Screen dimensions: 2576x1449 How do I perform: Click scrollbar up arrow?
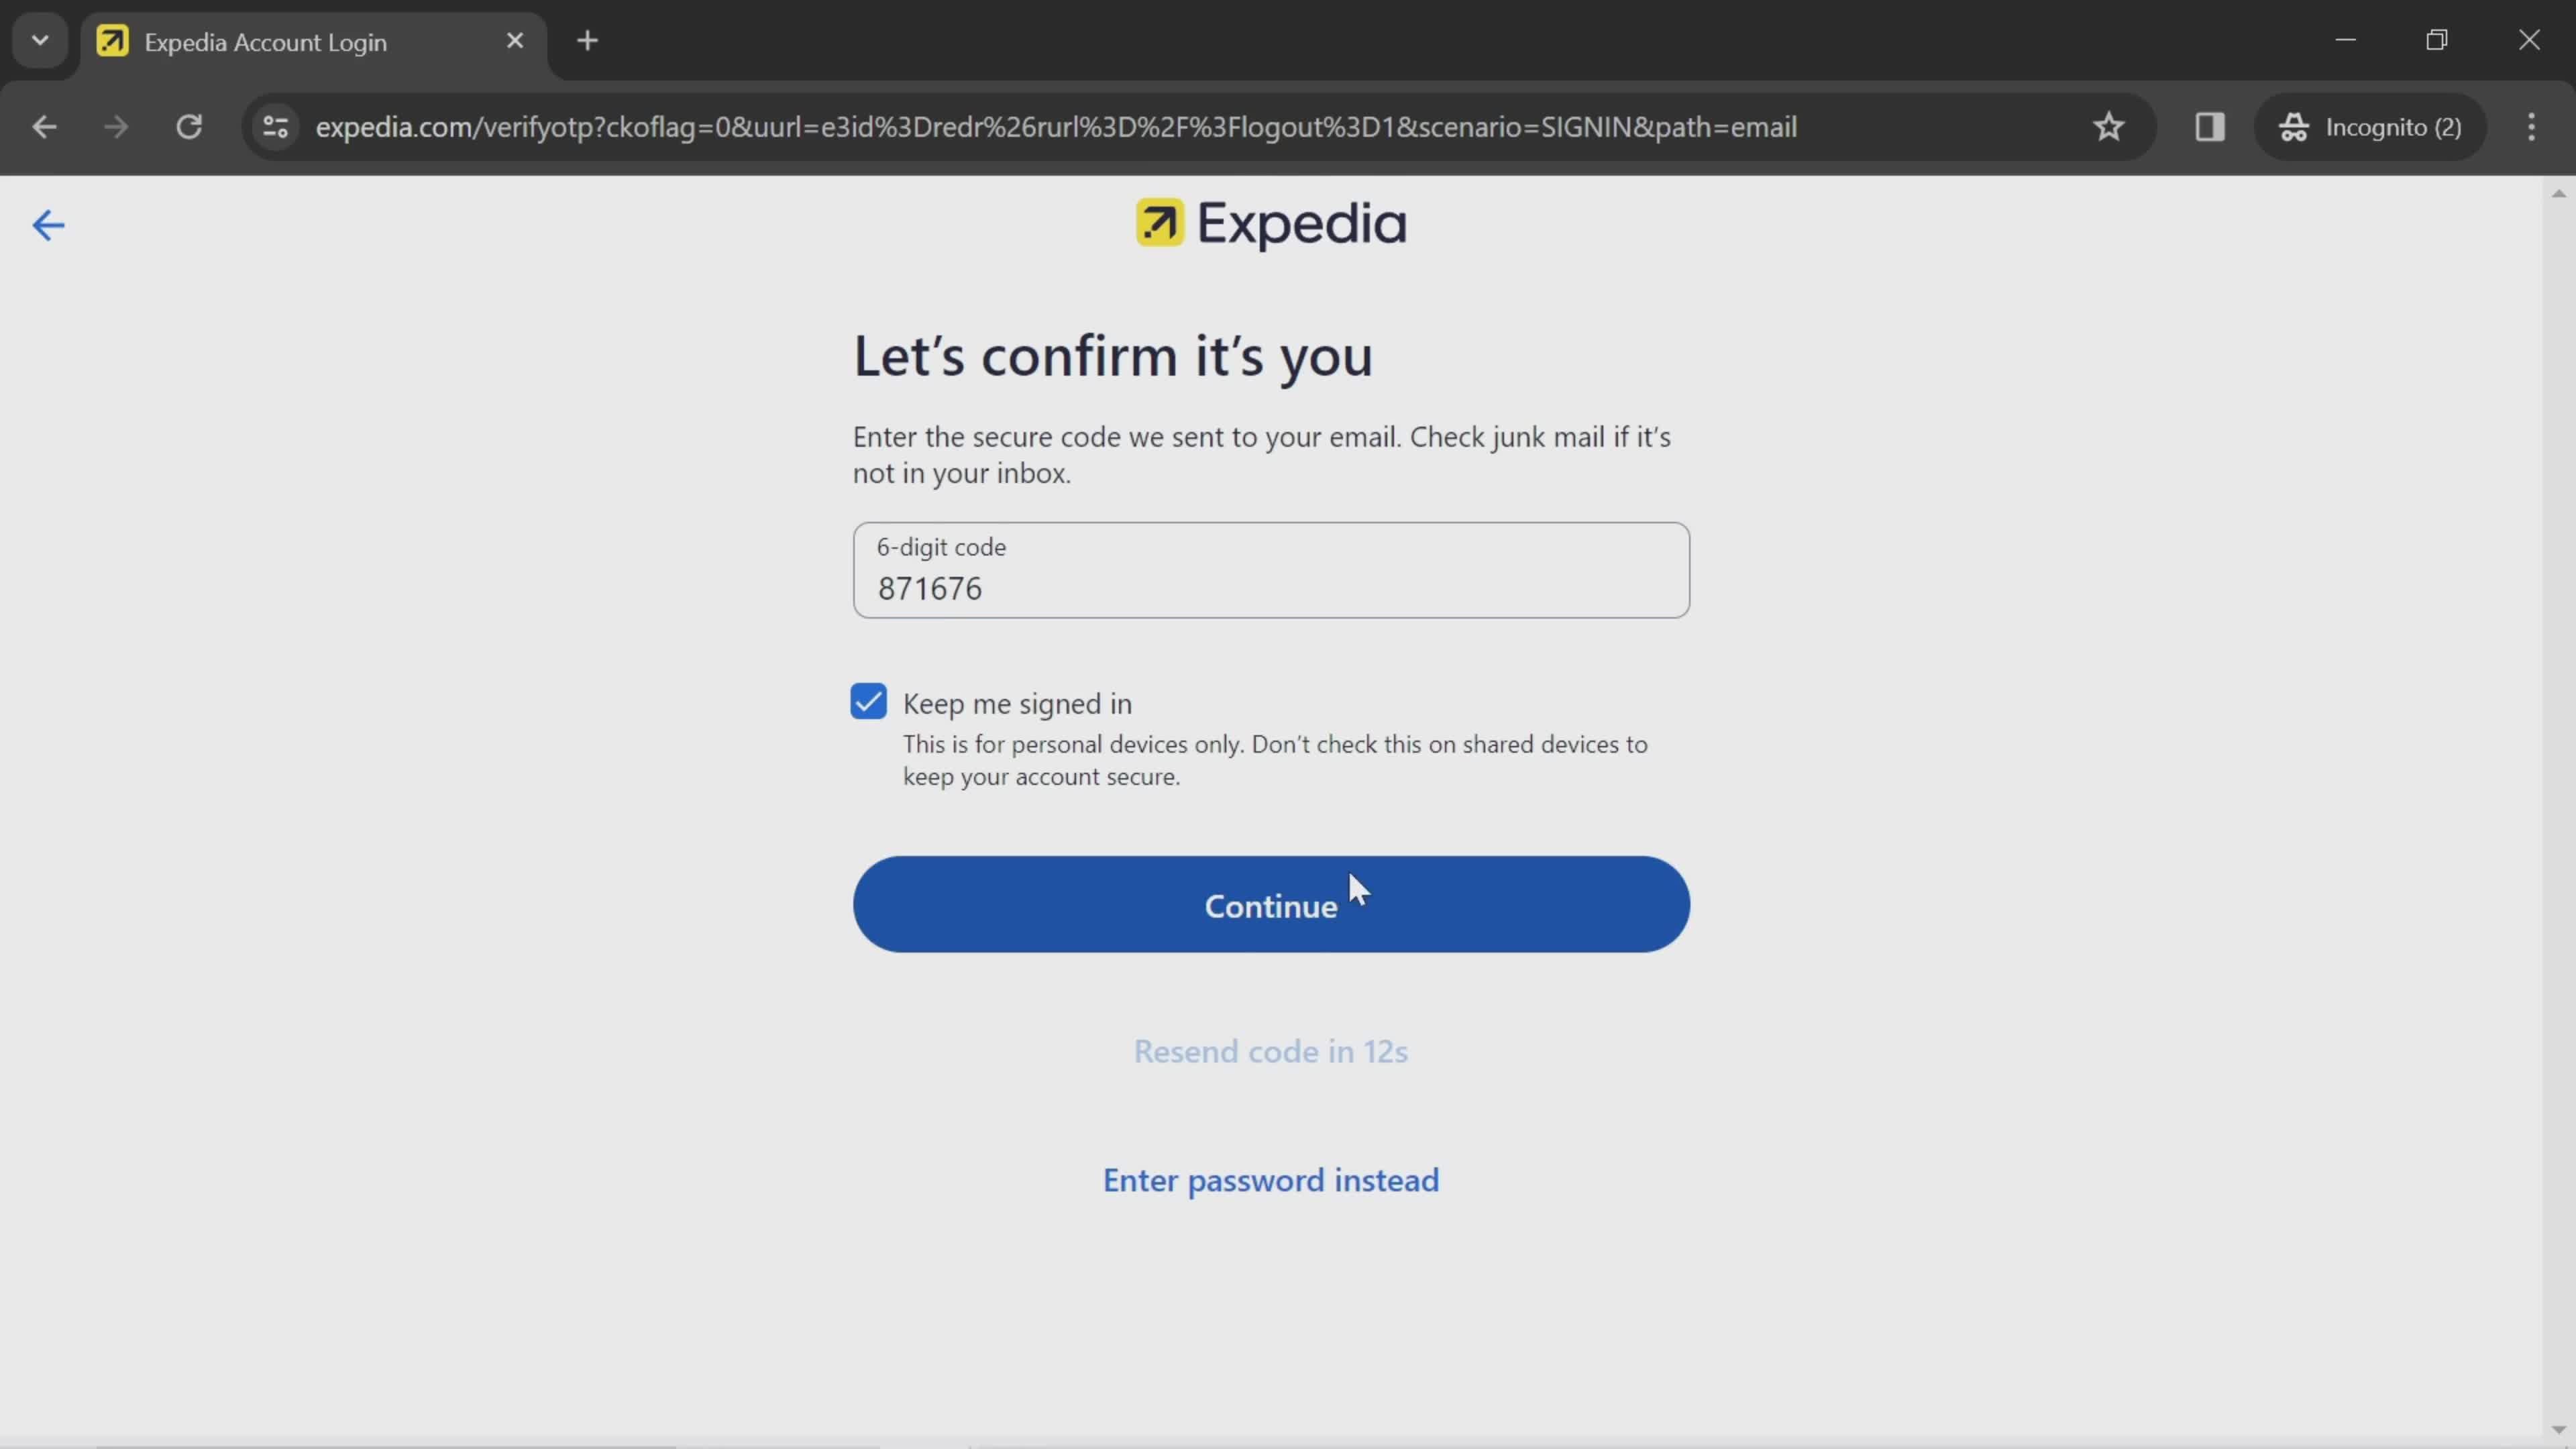[2559, 193]
